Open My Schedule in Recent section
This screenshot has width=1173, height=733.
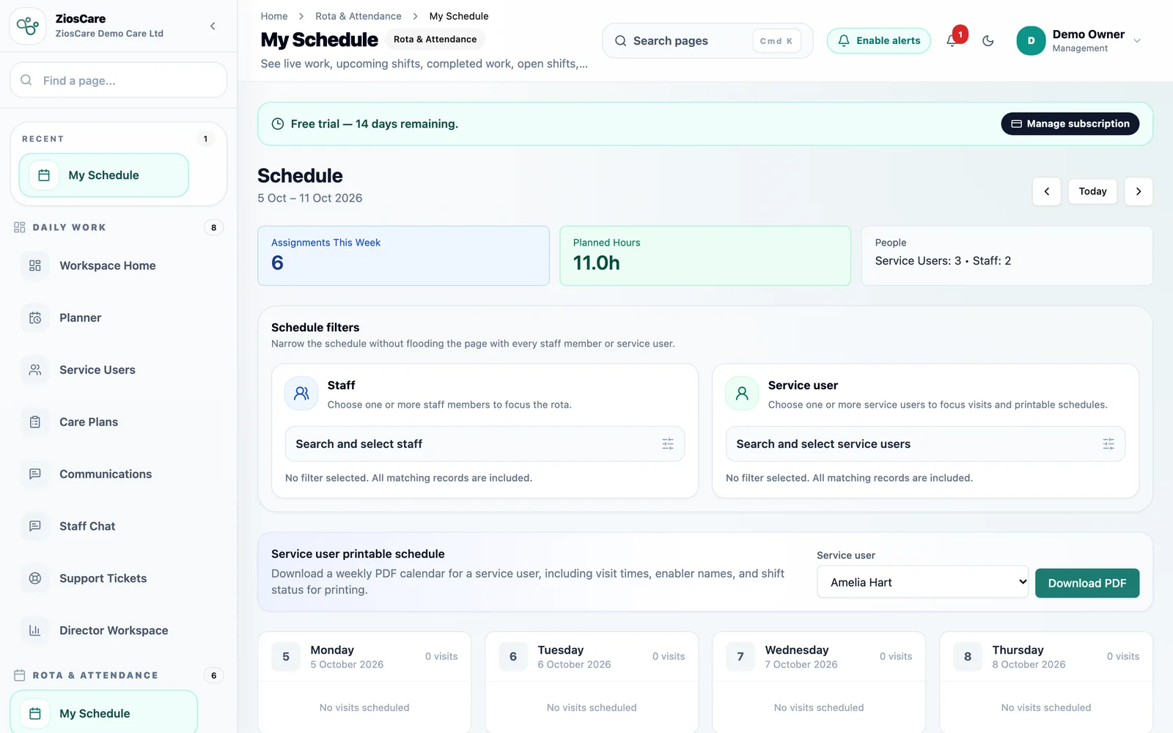pyautogui.click(x=103, y=175)
